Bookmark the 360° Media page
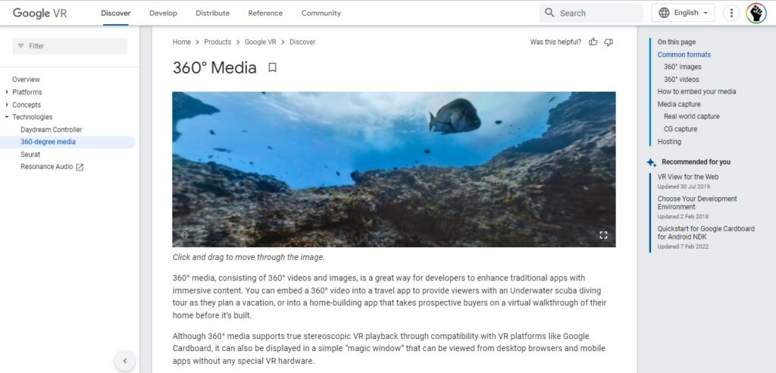776x373 pixels. coord(272,67)
